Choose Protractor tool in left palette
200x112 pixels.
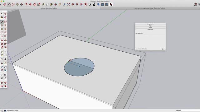2,55
